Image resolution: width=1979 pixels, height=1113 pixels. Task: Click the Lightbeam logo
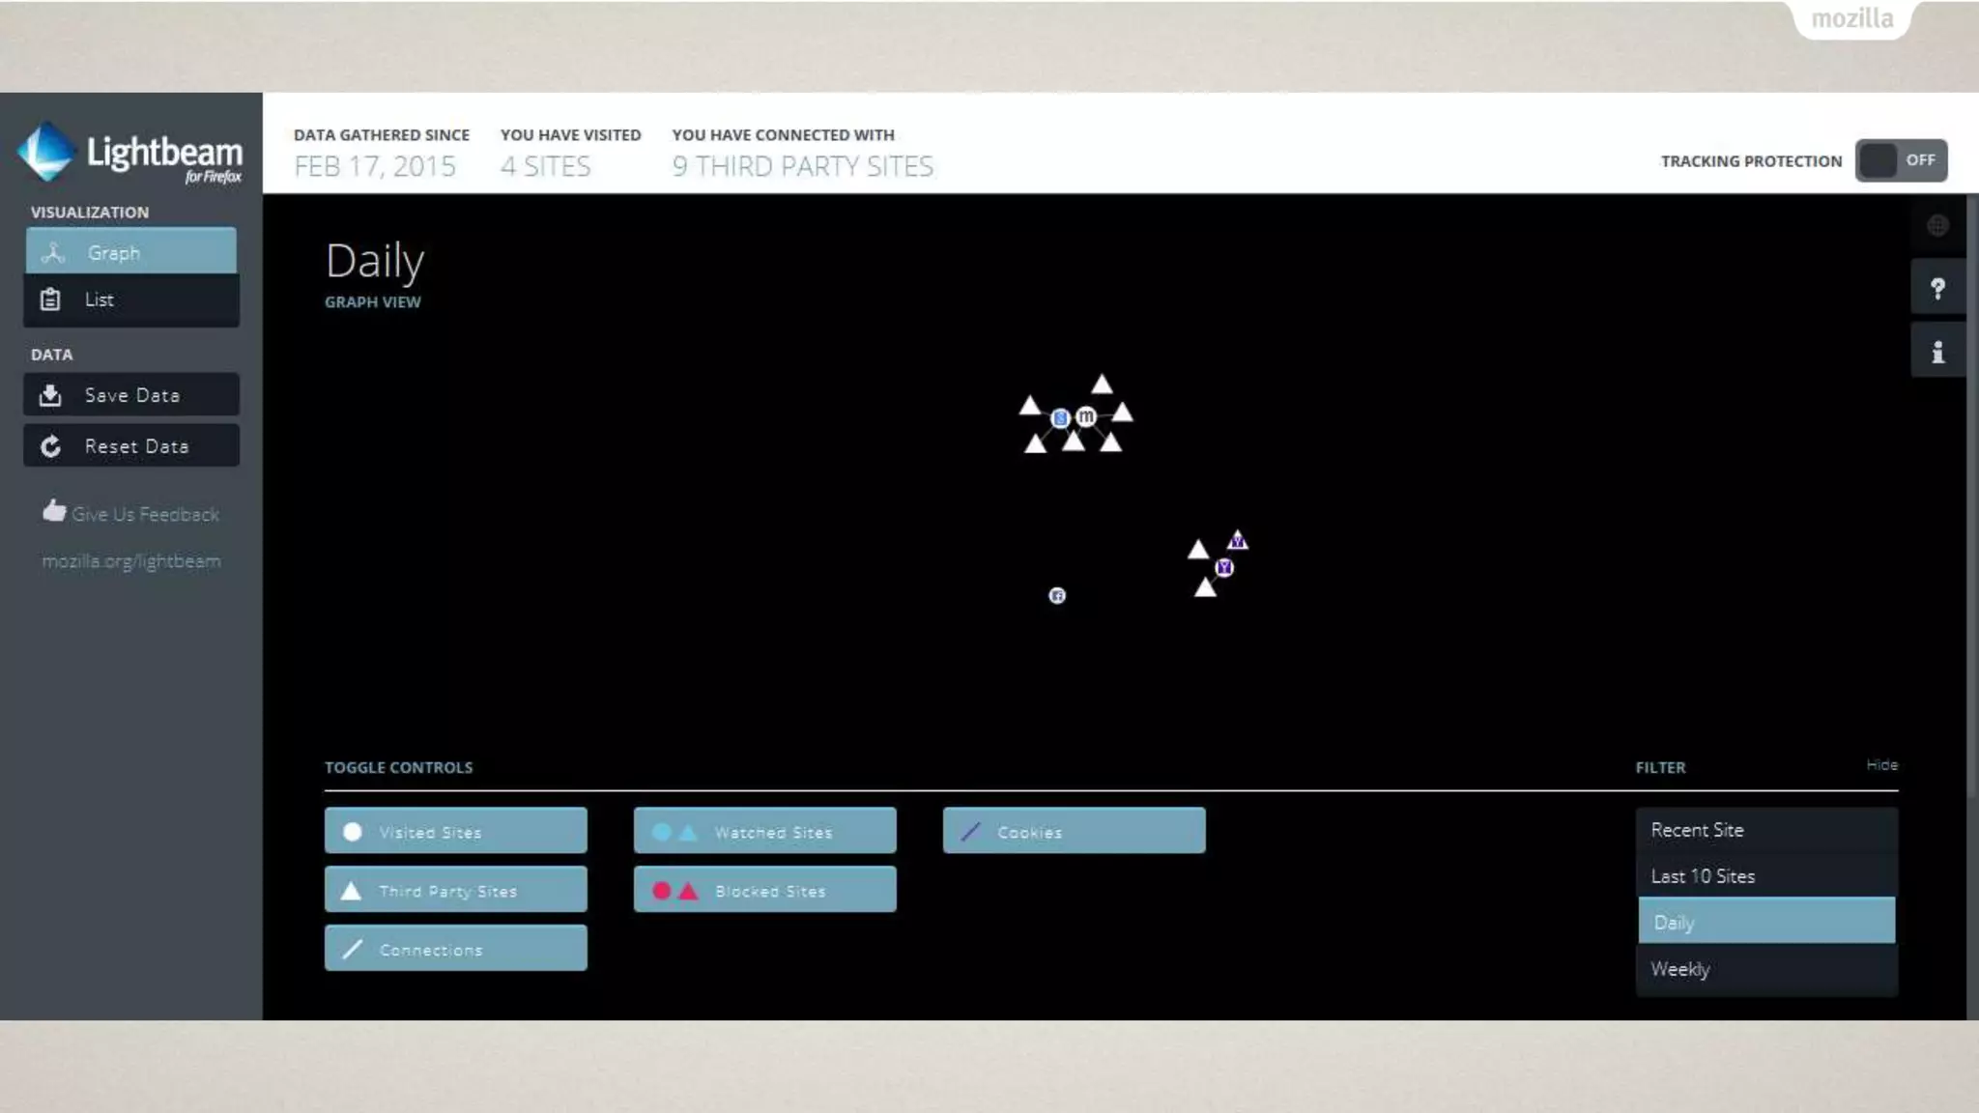point(129,154)
